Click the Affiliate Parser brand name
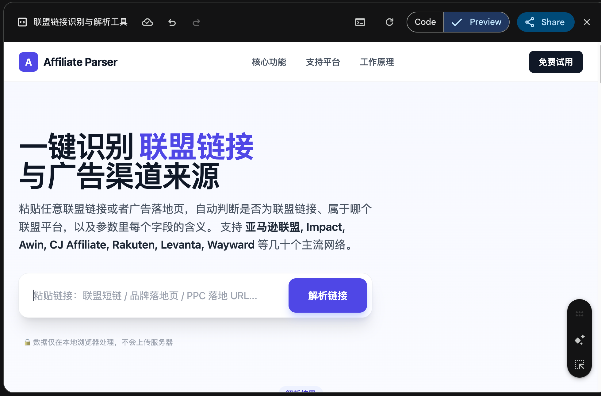 (80, 62)
